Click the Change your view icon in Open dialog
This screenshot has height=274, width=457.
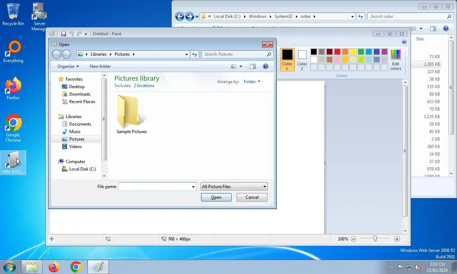(233, 66)
